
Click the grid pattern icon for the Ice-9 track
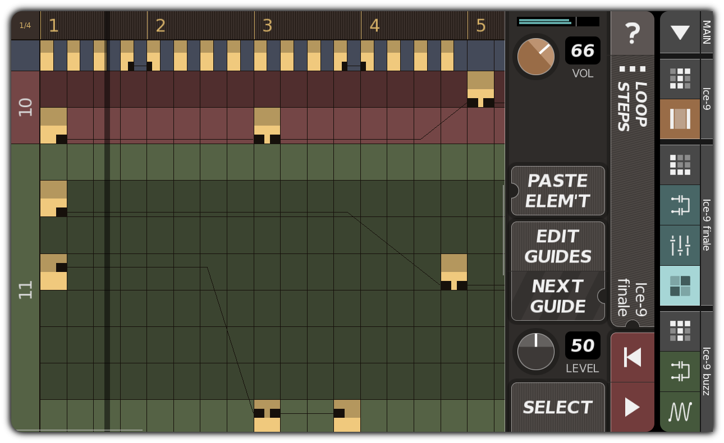(x=680, y=79)
